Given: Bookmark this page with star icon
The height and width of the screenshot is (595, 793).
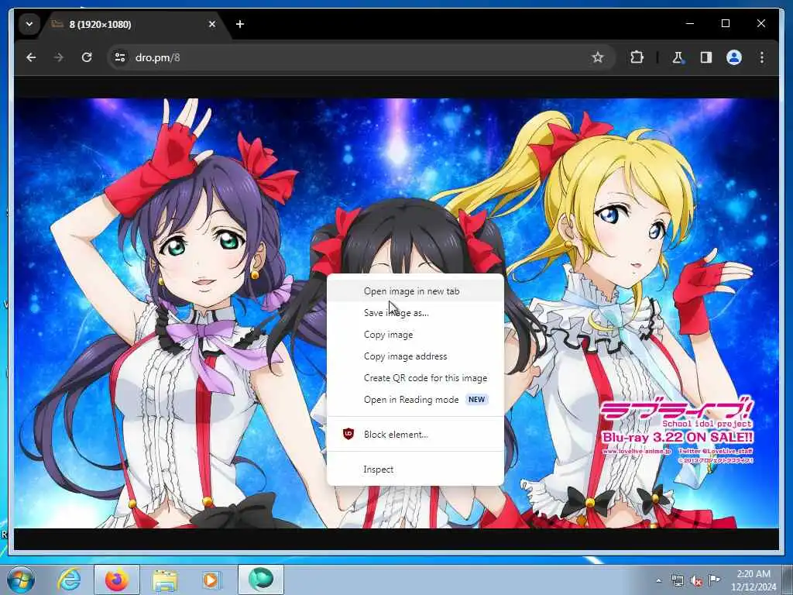Looking at the screenshot, I should (598, 57).
